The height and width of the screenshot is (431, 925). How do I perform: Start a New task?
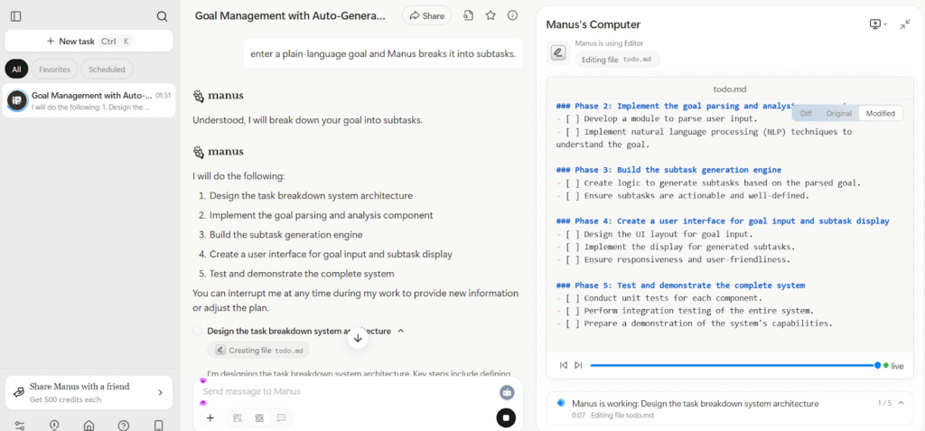point(89,42)
